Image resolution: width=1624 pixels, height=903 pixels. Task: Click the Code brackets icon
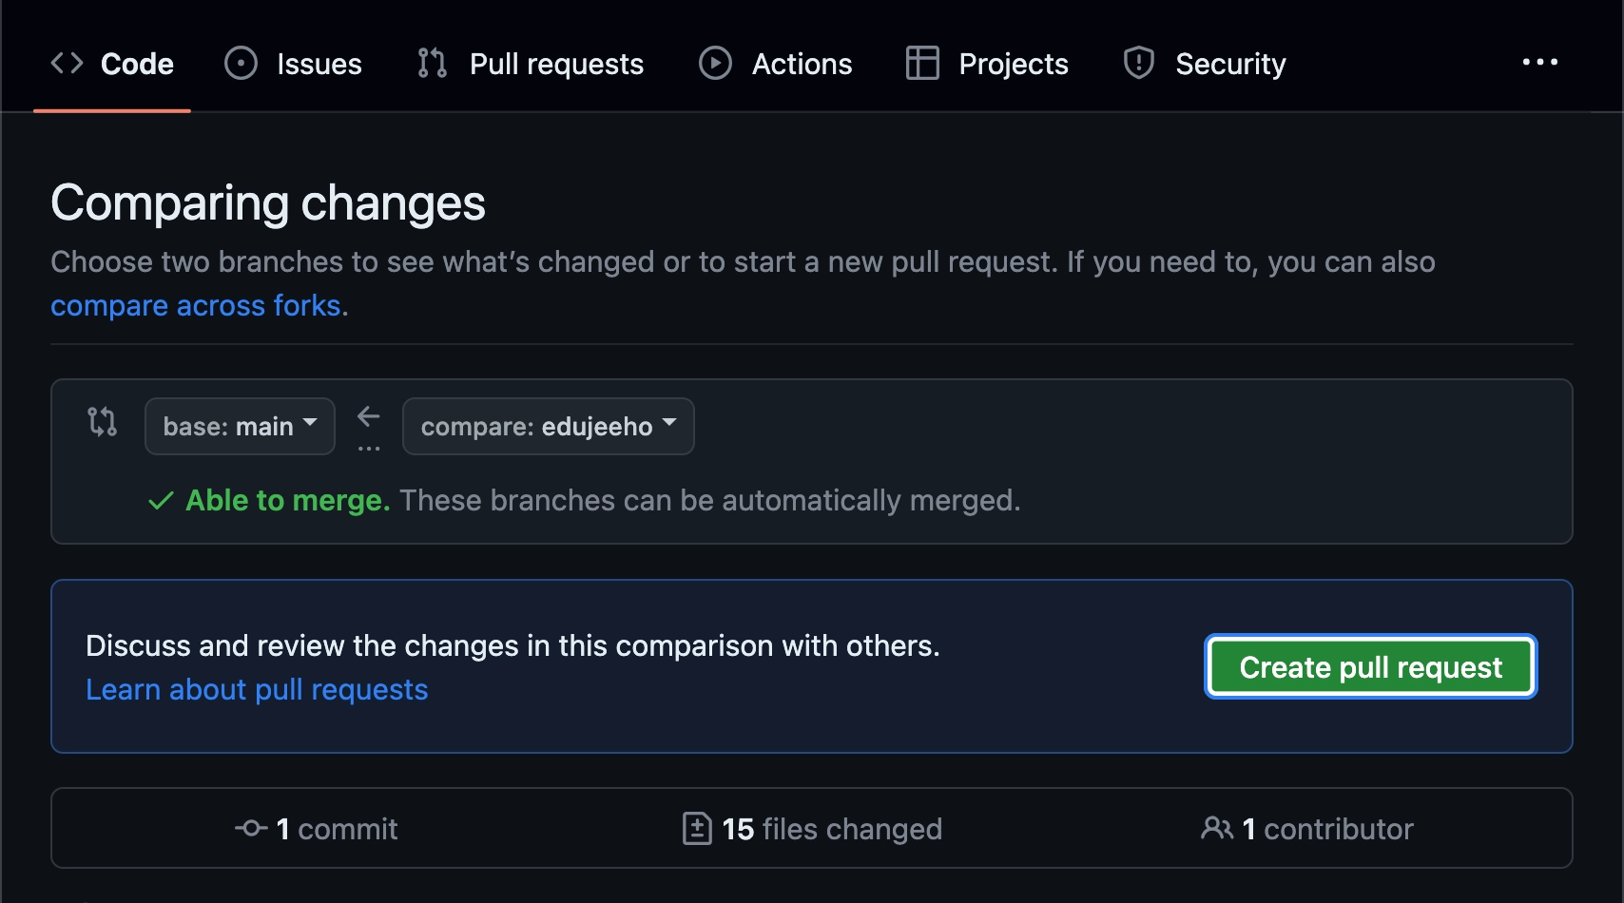coord(67,64)
